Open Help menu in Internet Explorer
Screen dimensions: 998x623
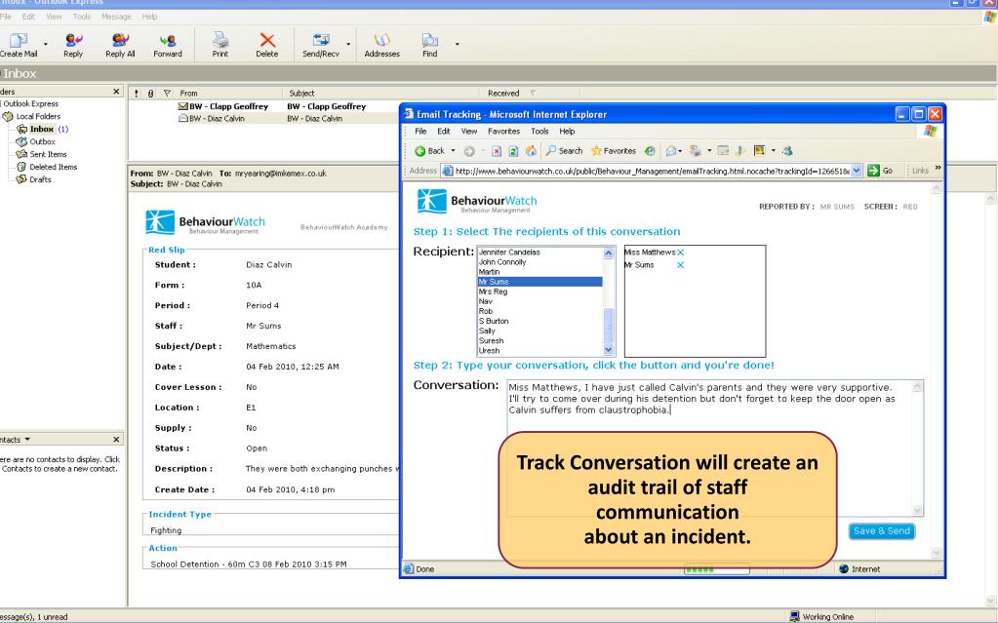point(567,131)
